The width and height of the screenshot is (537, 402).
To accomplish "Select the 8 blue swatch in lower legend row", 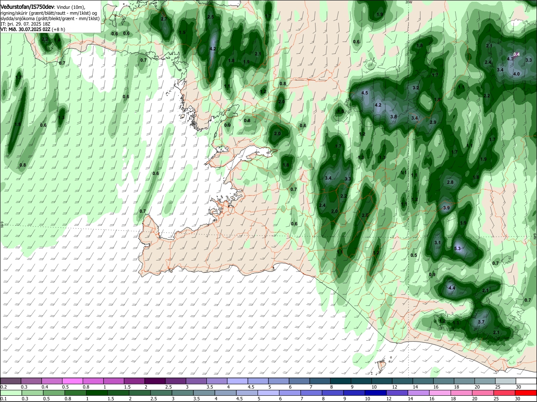I will click(x=333, y=392).
